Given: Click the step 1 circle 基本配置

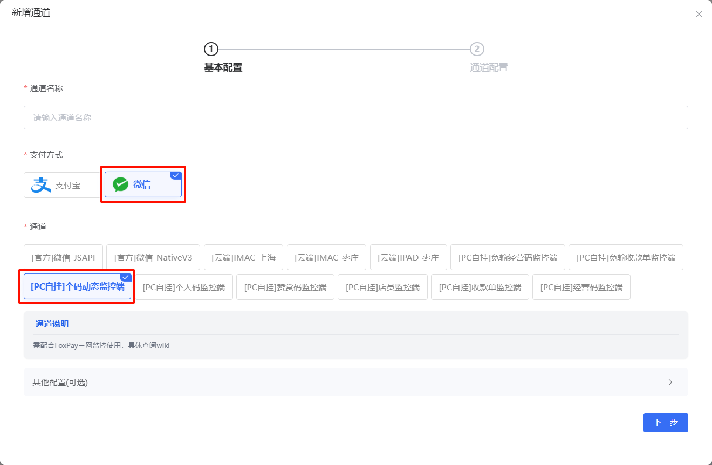Looking at the screenshot, I should tap(211, 49).
